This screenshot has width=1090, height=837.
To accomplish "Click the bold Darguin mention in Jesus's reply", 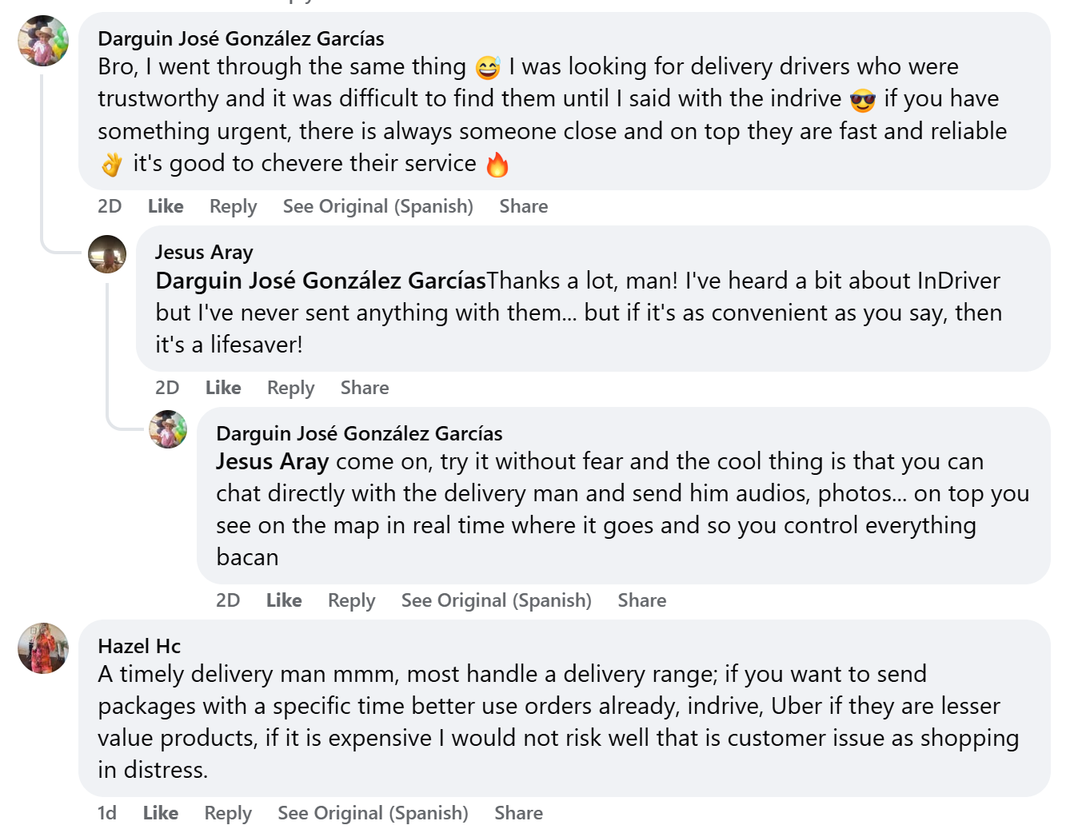I will pyautogui.click(x=321, y=281).
